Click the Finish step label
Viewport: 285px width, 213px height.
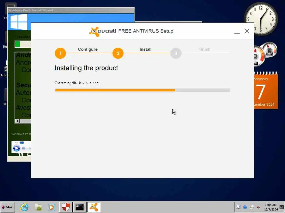tap(204, 49)
